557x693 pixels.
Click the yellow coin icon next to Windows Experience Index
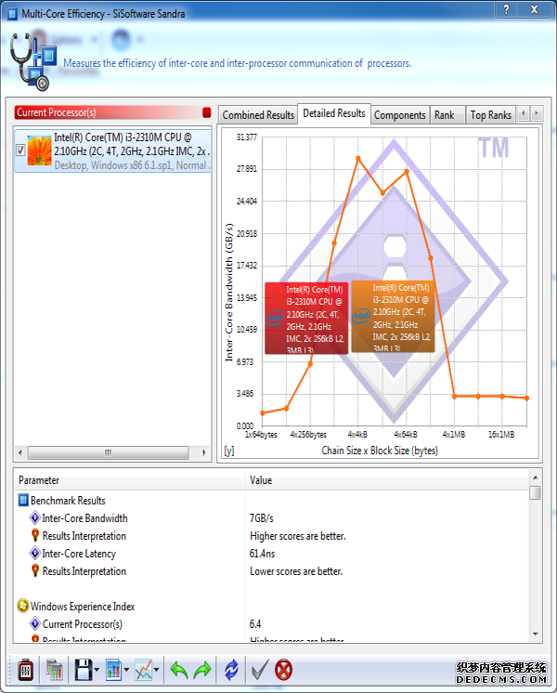click(23, 606)
